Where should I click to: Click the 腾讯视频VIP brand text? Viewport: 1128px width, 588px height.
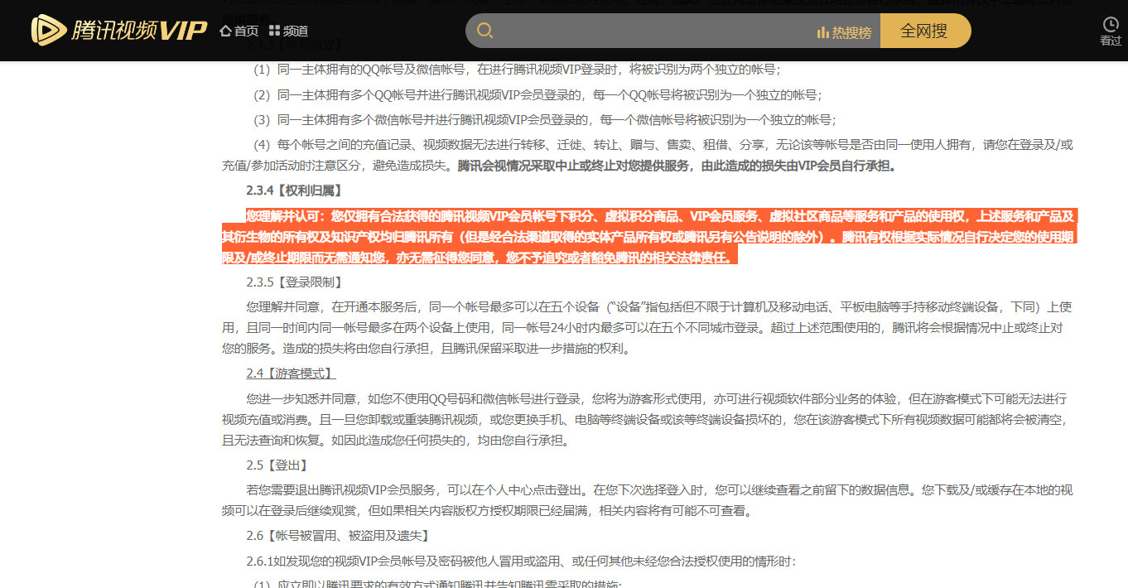[139, 31]
